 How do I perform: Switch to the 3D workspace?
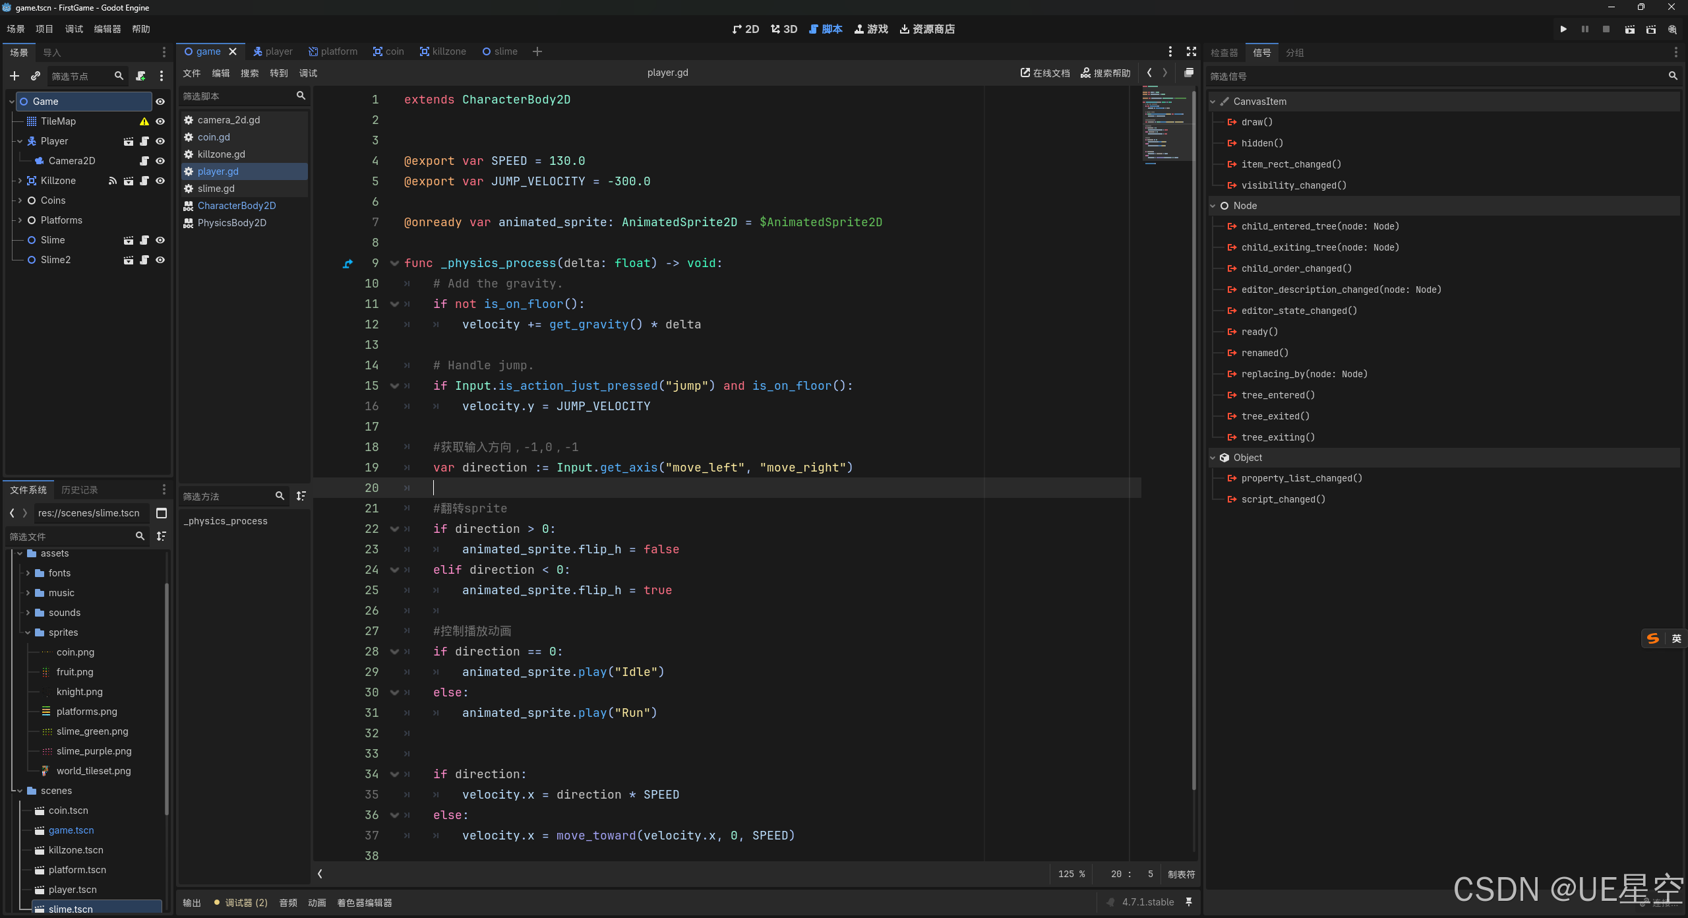point(784,29)
